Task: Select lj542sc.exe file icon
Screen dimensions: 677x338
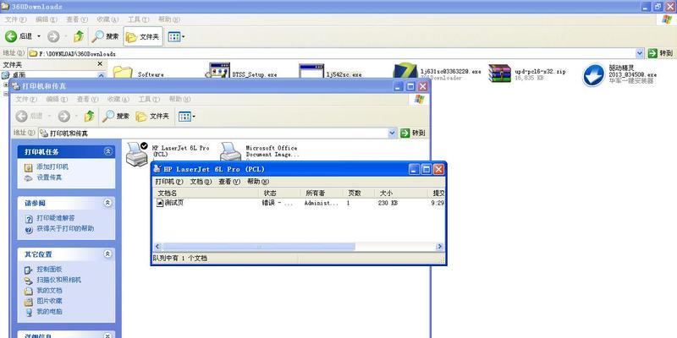Action: 311,72
